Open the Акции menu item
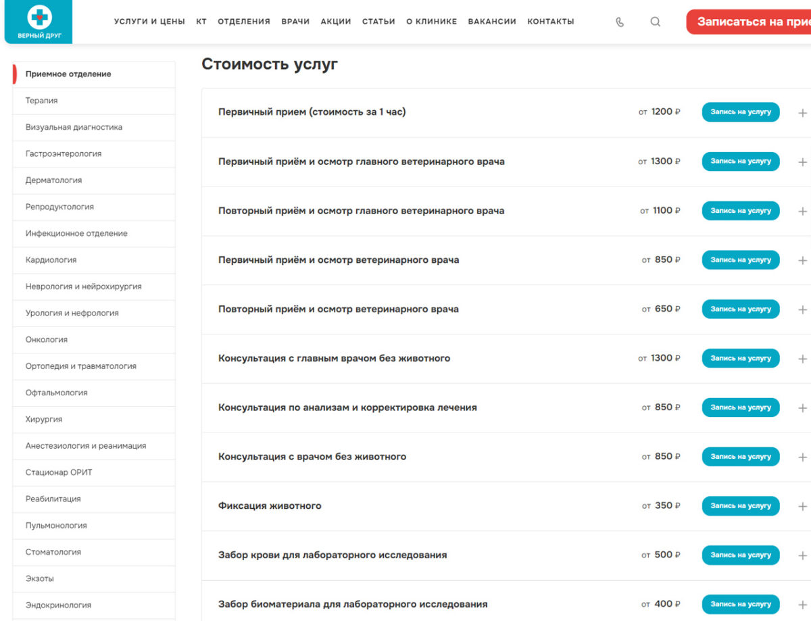811x621 pixels. click(x=336, y=22)
